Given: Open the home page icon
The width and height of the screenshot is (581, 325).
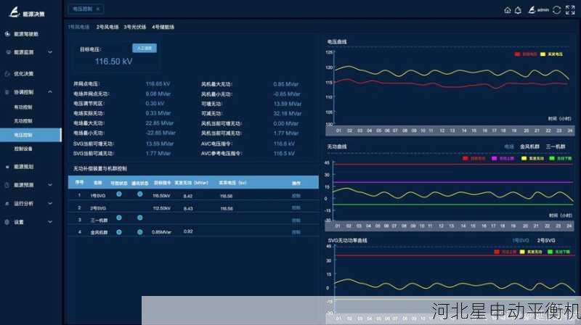Looking at the screenshot, I should 508,10.
